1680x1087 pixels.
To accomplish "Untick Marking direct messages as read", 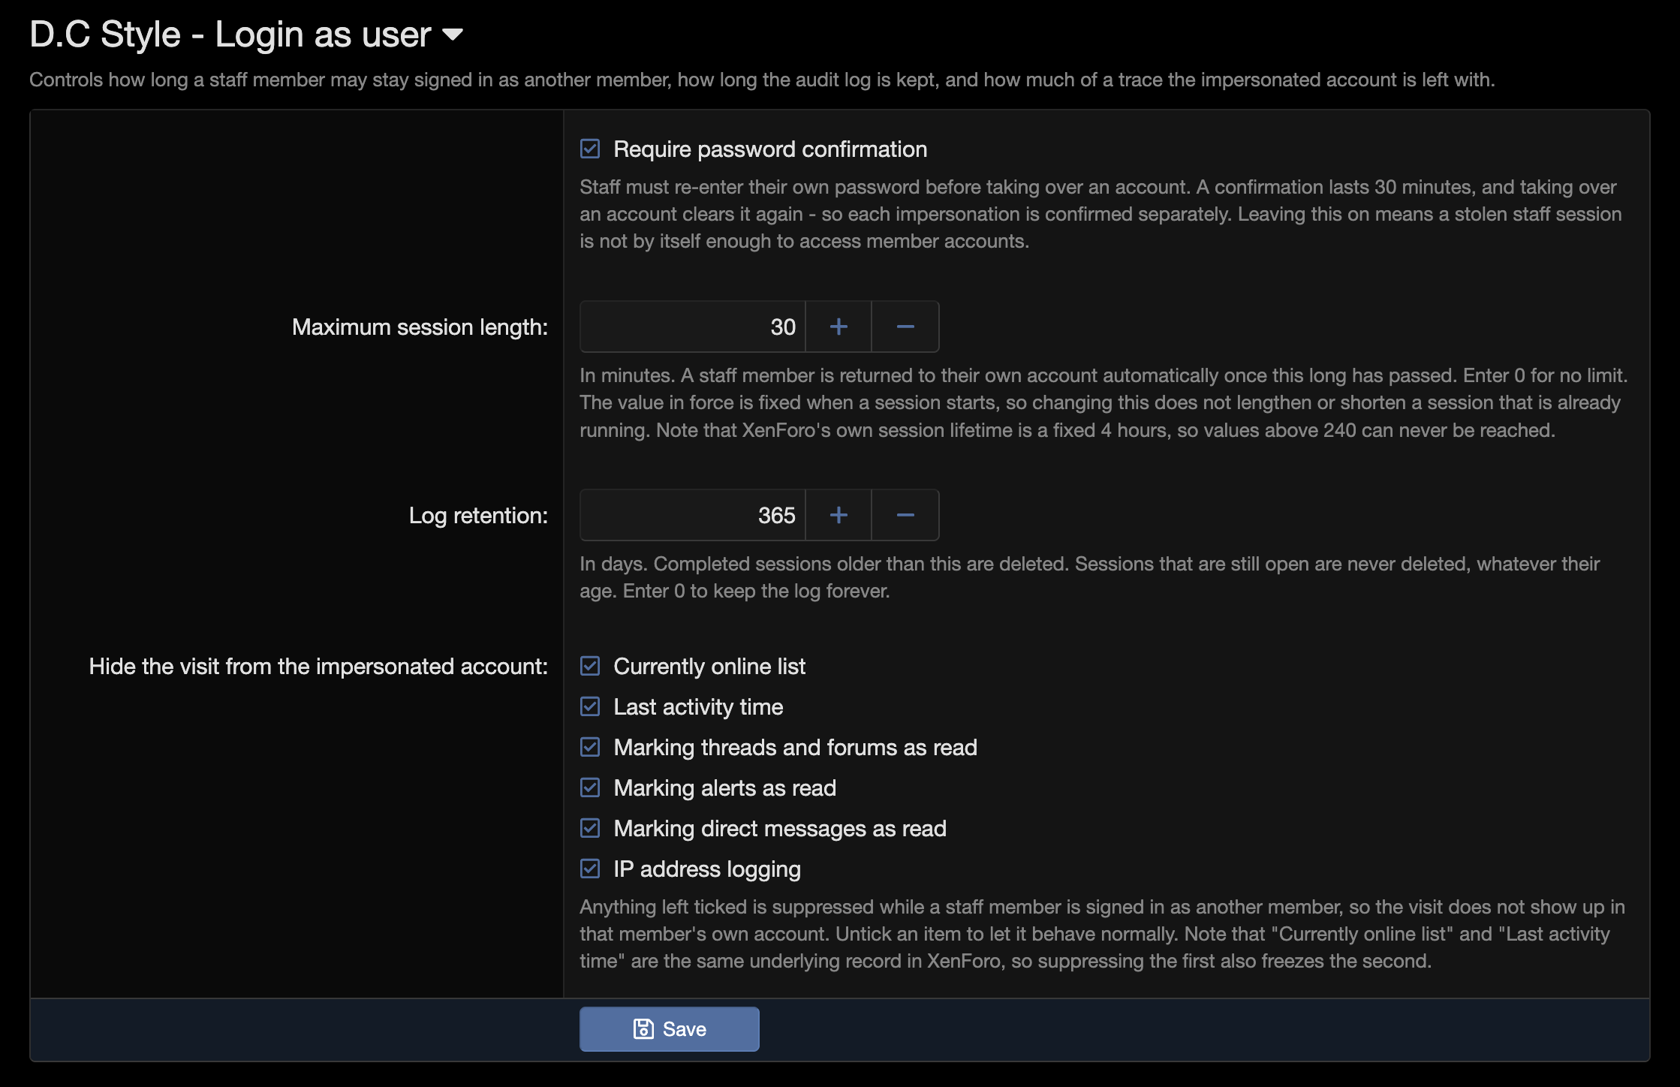I will coord(590,828).
